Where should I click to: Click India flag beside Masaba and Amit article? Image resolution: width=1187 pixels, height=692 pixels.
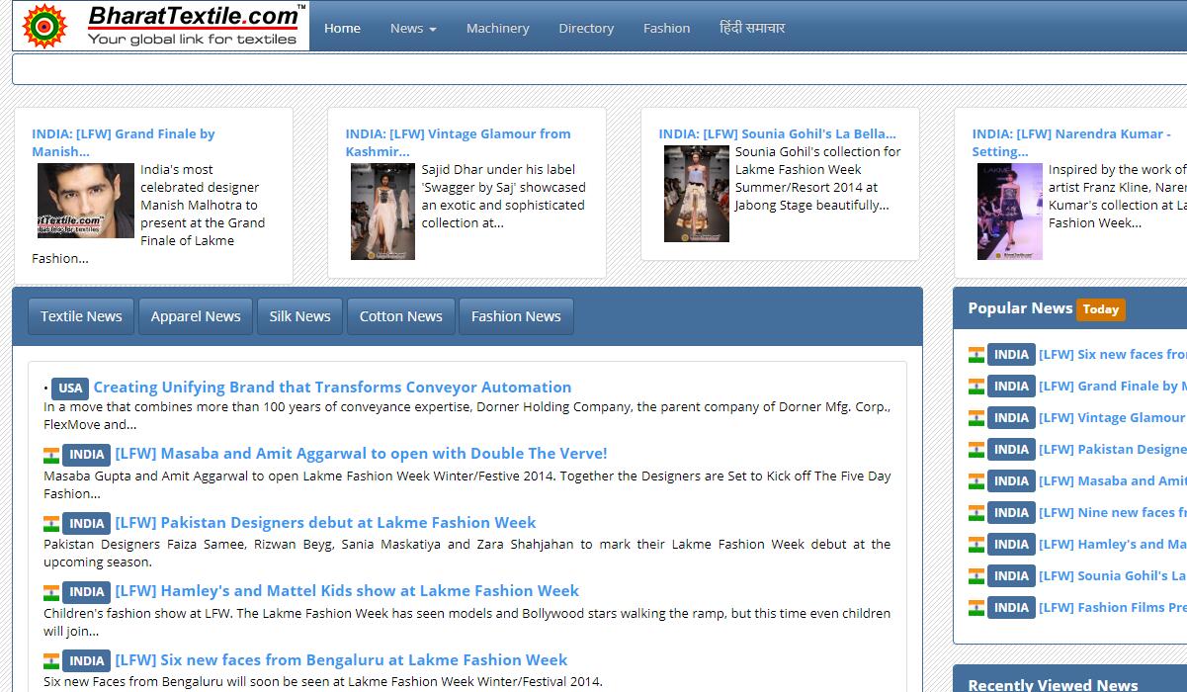[51, 455]
